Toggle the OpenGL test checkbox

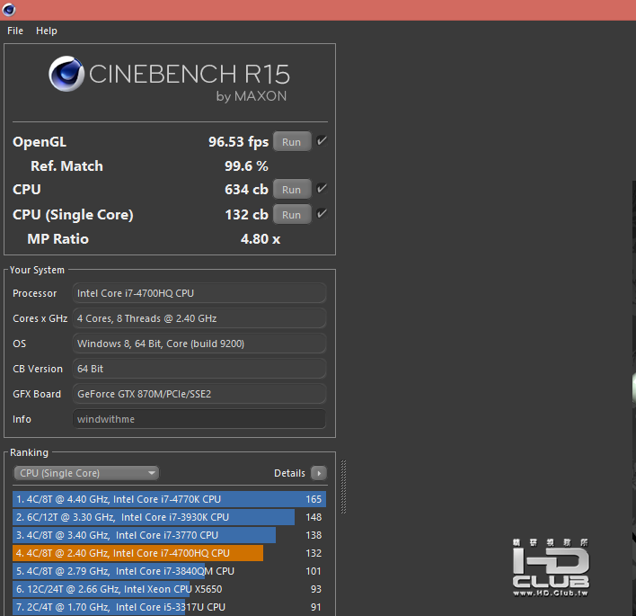322,141
